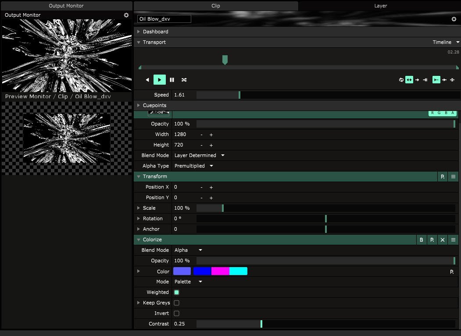Bypass the Colorize effect with B
This screenshot has height=336, width=461.
click(x=422, y=240)
